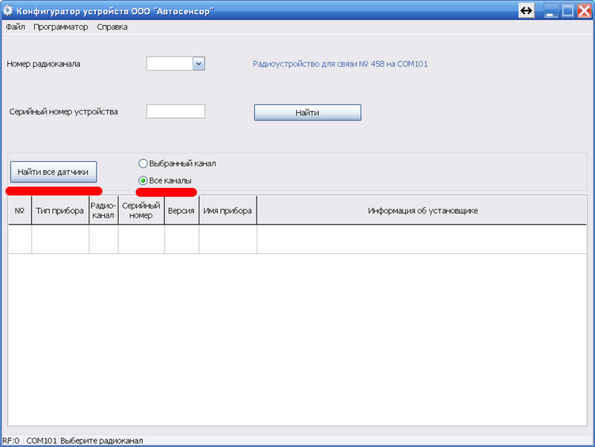
Task: Click the Радио-канал column header
Action: point(103,210)
